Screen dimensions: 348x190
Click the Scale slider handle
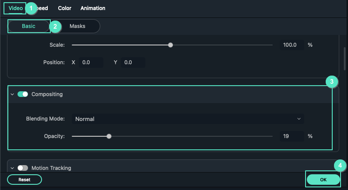tap(171, 45)
